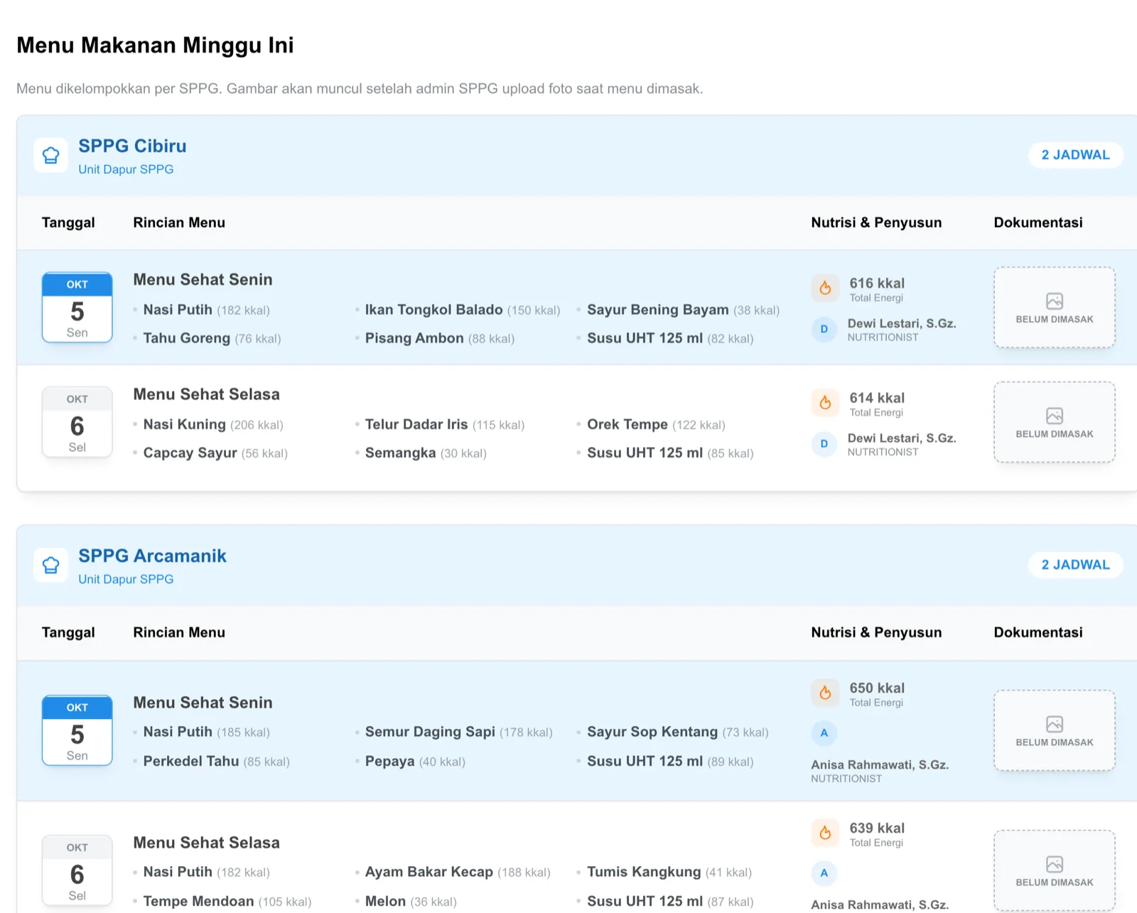Click the 'Sayur Sop Kentang' menu item
The height and width of the screenshot is (913, 1137).
tap(652, 732)
